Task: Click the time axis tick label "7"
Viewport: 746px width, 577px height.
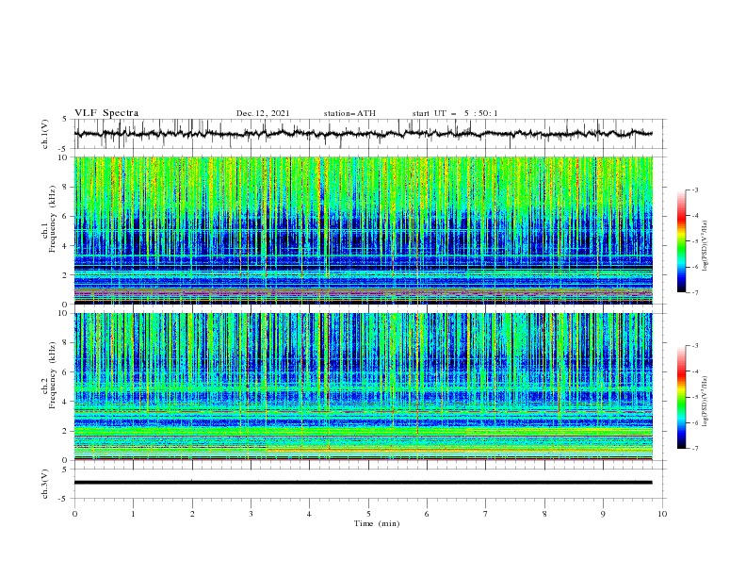Action: 486,514
